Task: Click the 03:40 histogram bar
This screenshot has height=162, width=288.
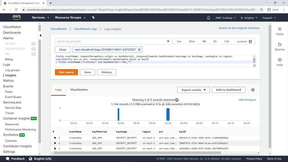Action: [x=118, y=114]
